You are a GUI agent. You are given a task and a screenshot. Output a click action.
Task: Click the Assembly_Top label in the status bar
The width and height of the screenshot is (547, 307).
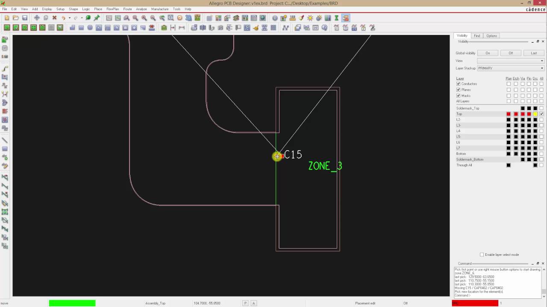(155, 303)
